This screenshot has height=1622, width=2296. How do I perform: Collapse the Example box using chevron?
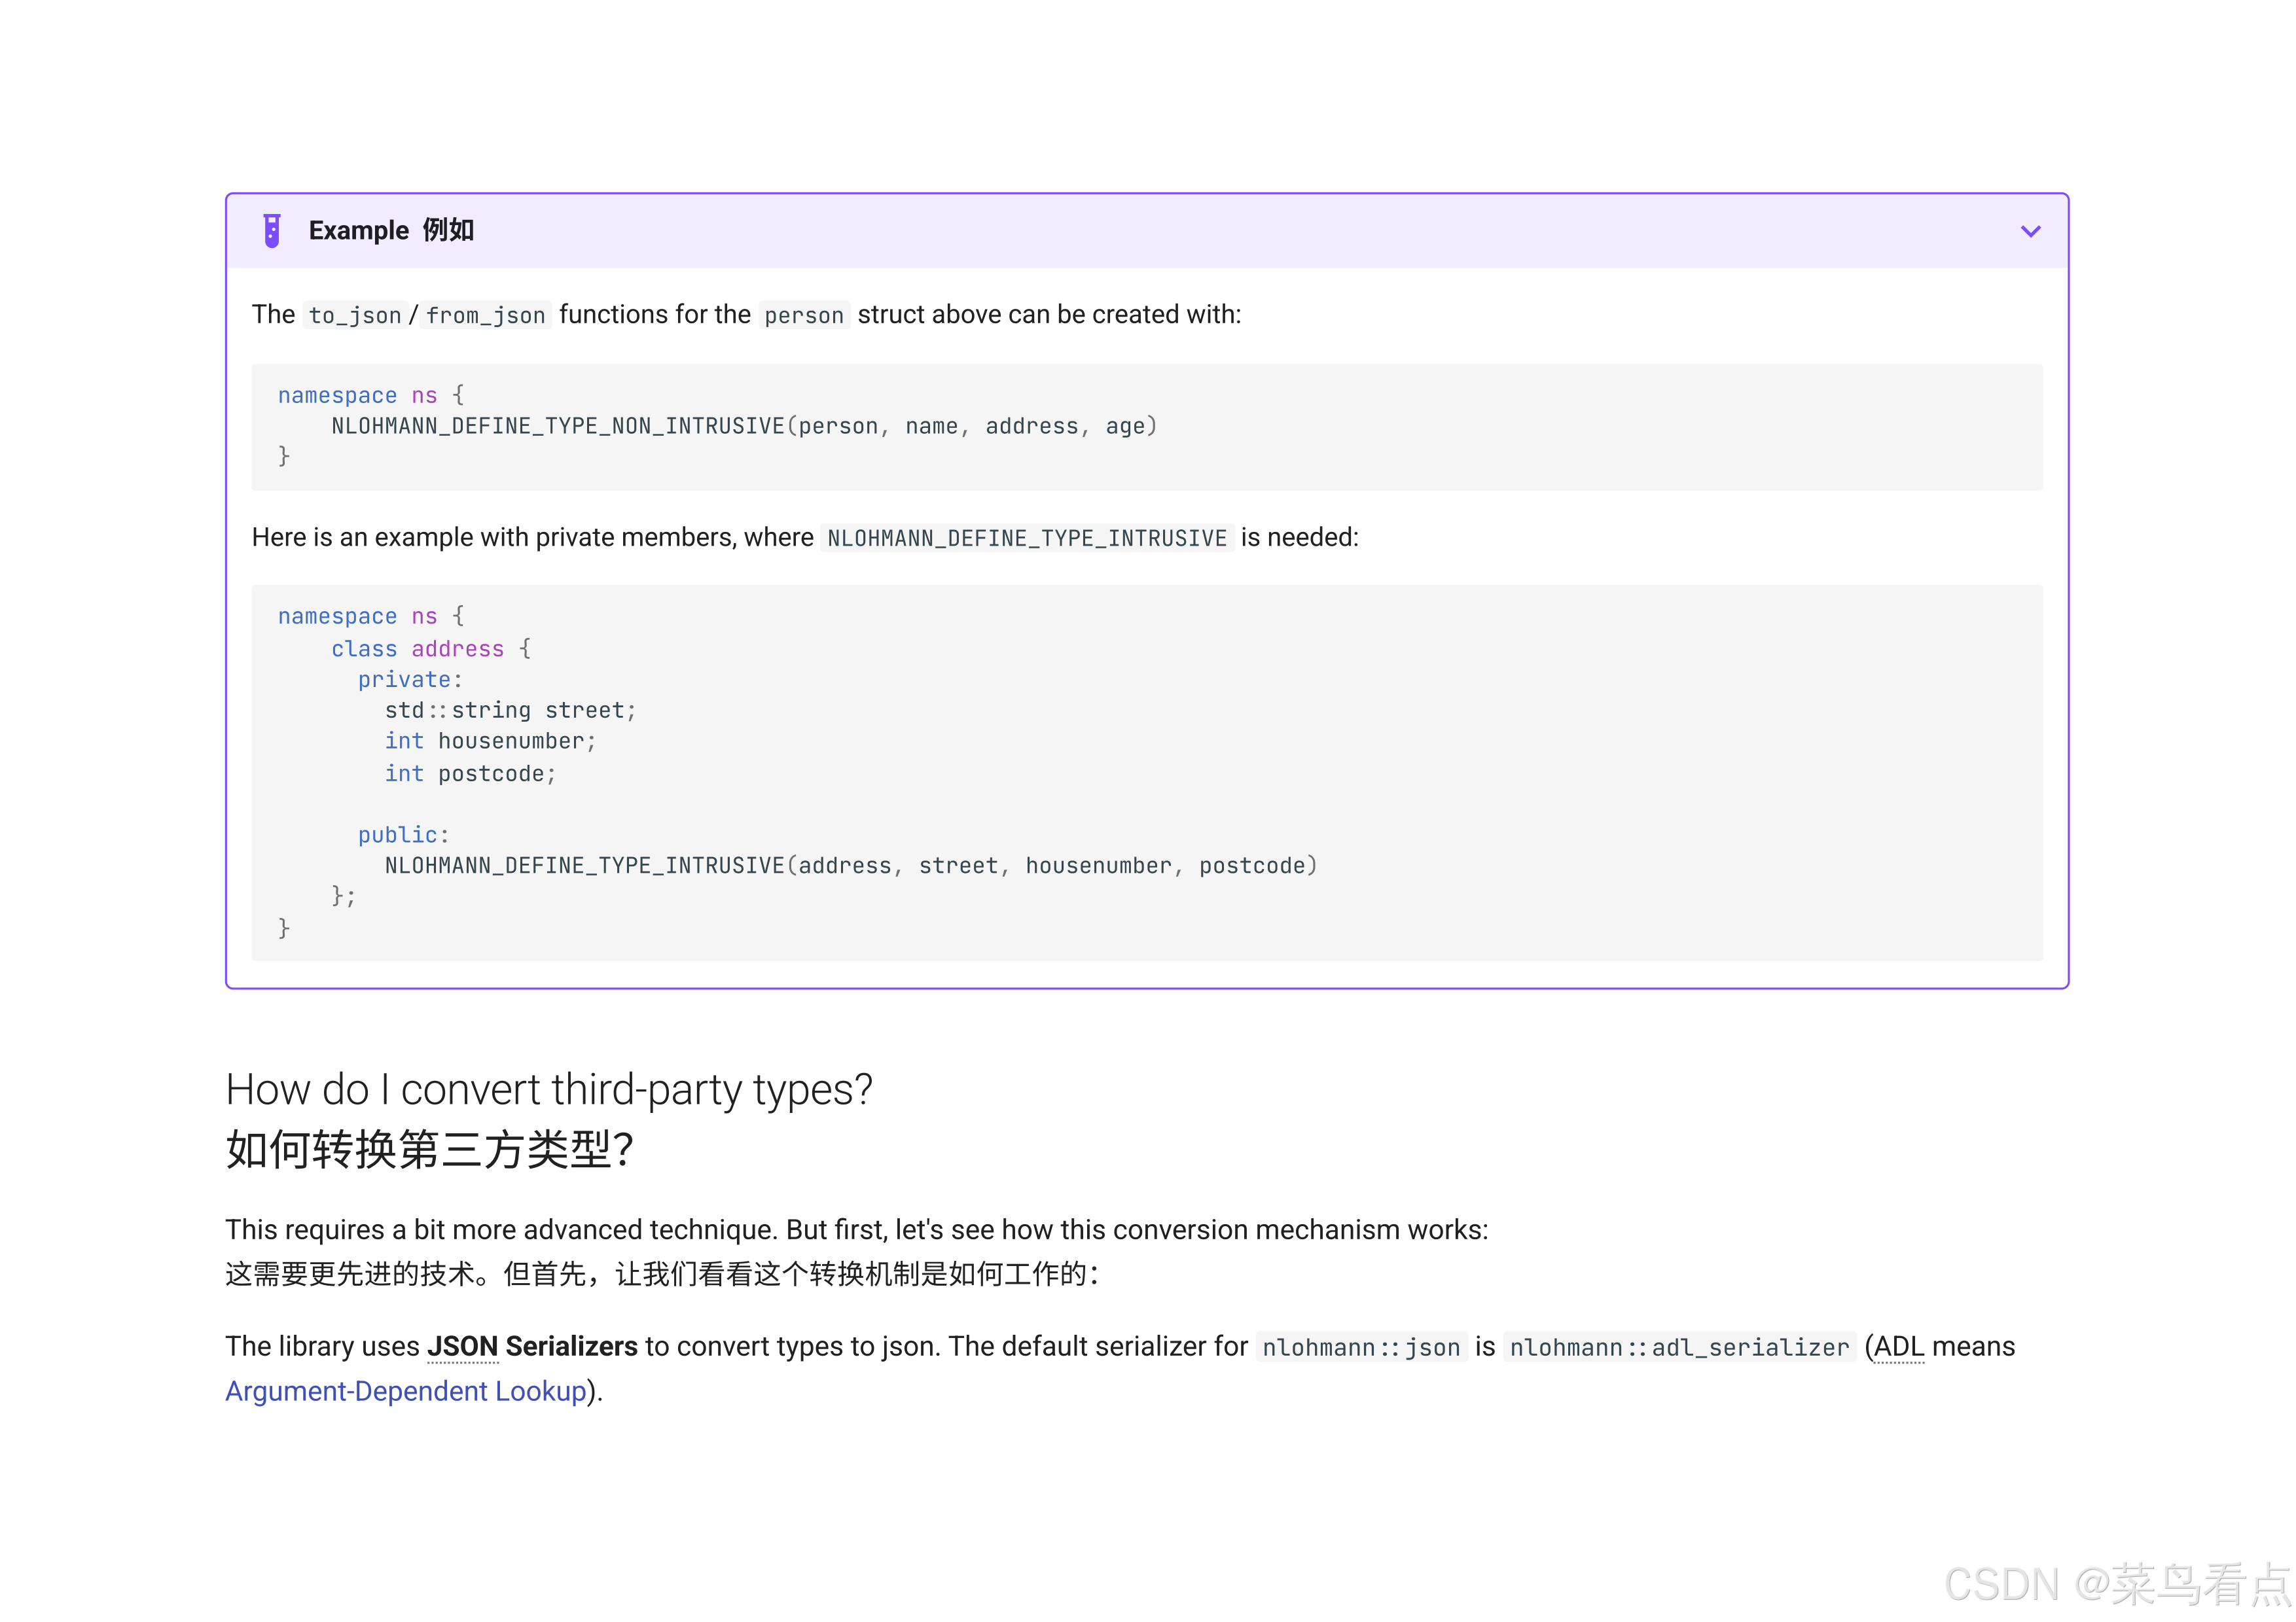click(2030, 231)
